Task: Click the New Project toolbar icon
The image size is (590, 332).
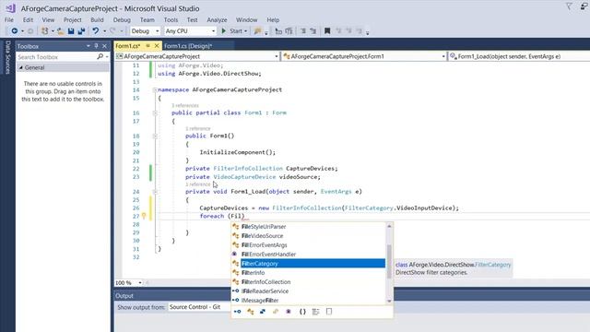Action: [x=45, y=30]
